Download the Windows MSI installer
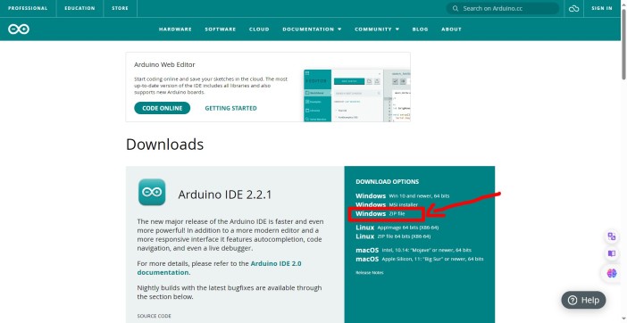 pyautogui.click(x=387, y=205)
